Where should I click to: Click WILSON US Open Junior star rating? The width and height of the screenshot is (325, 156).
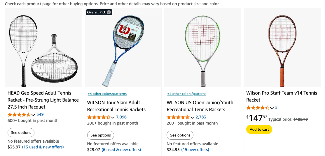point(178,117)
